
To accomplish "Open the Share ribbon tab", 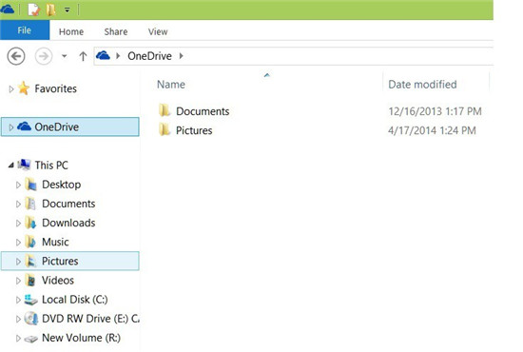I will tap(116, 31).
